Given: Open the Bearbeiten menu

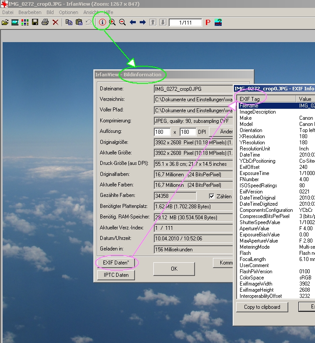Looking at the screenshot, I should pyautogui.click(x=30, y=12).
